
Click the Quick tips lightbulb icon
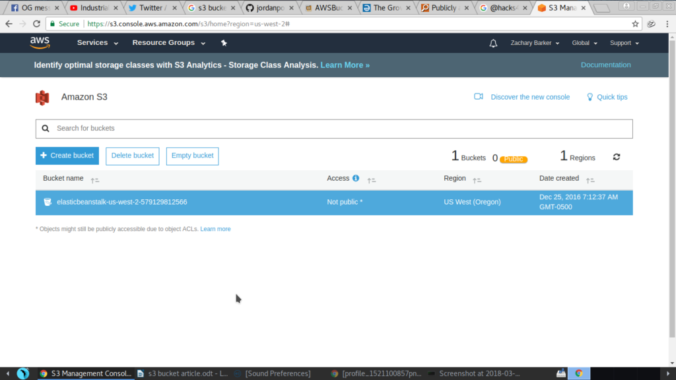(x=590, y=96)
